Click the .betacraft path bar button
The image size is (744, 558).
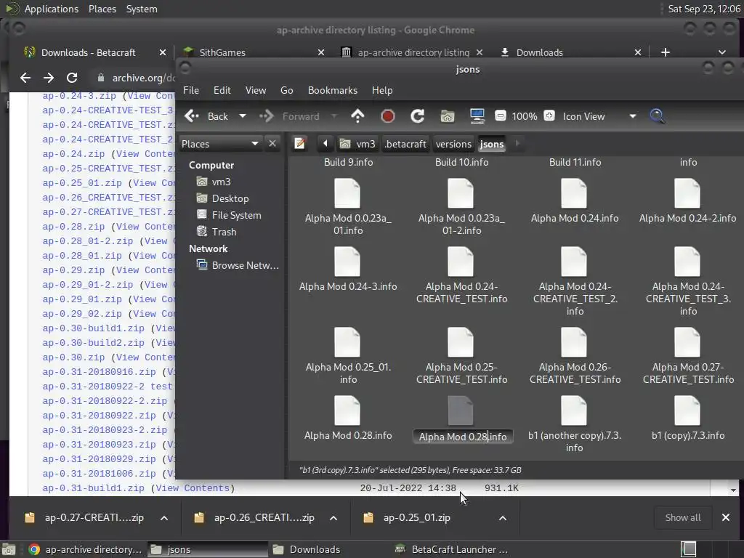[405, 144]
